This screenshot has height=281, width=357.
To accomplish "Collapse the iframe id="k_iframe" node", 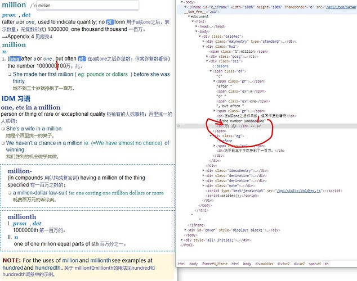I will tap(185, 7).
